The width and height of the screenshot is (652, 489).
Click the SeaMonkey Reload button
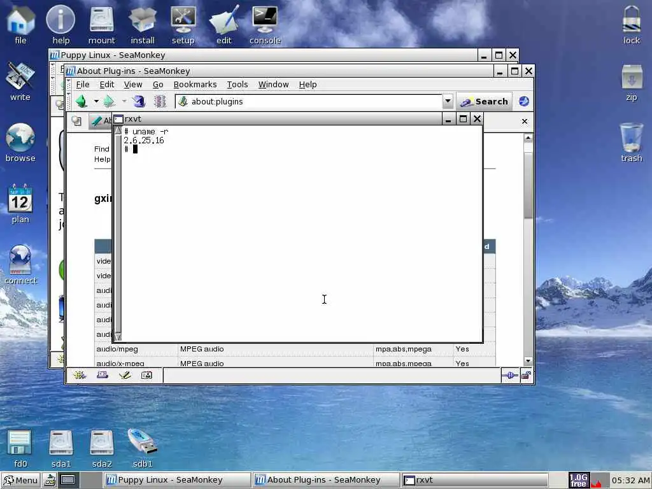(138, 101)
